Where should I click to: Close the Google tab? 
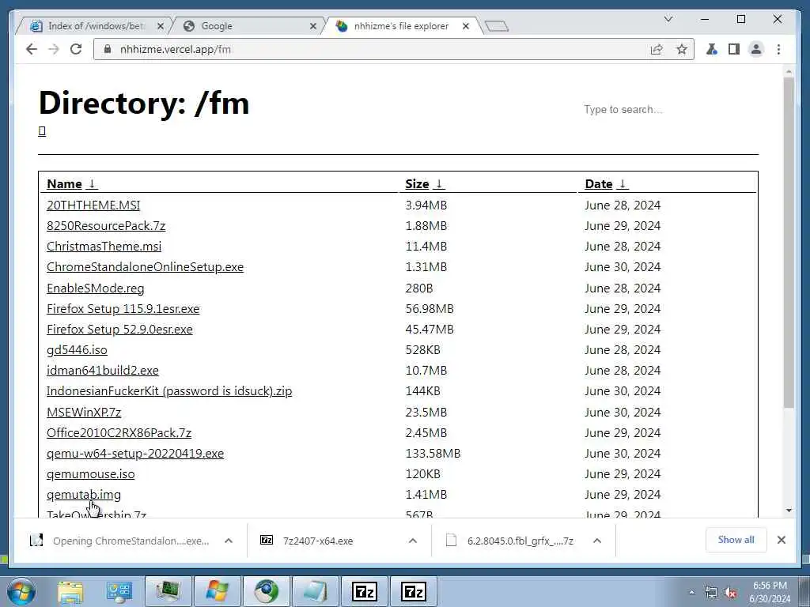click(313, 26)
